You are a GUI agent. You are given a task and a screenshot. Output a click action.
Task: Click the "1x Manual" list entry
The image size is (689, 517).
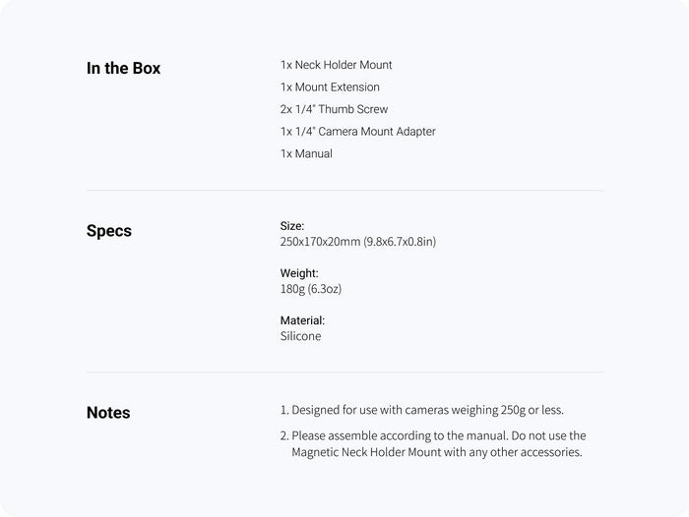coord(306,153)
